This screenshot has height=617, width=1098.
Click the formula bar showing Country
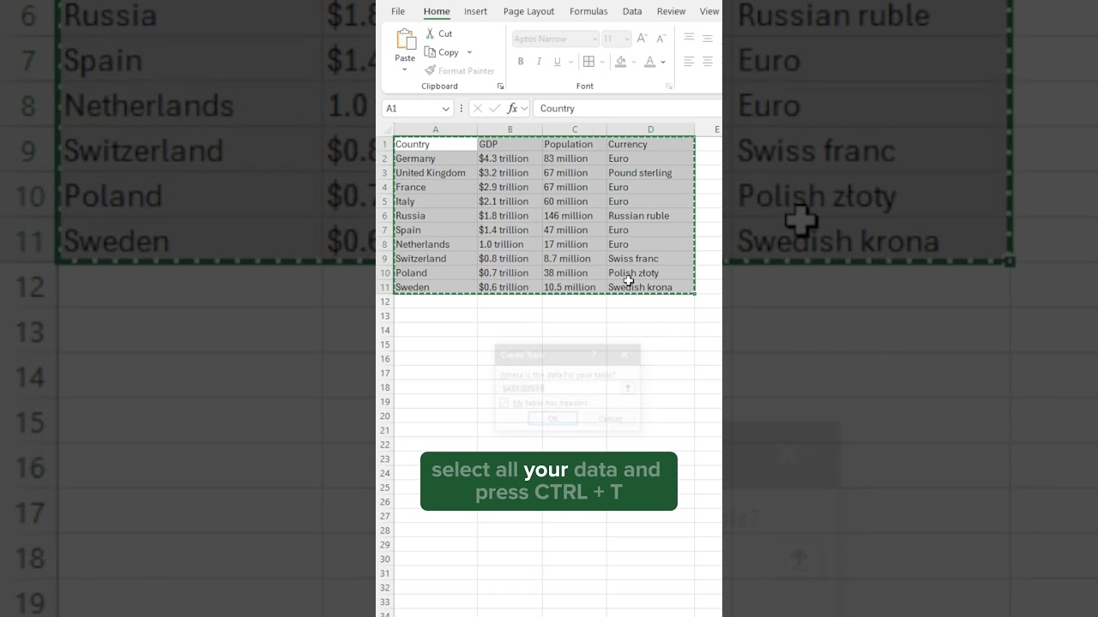pos(628,108)
